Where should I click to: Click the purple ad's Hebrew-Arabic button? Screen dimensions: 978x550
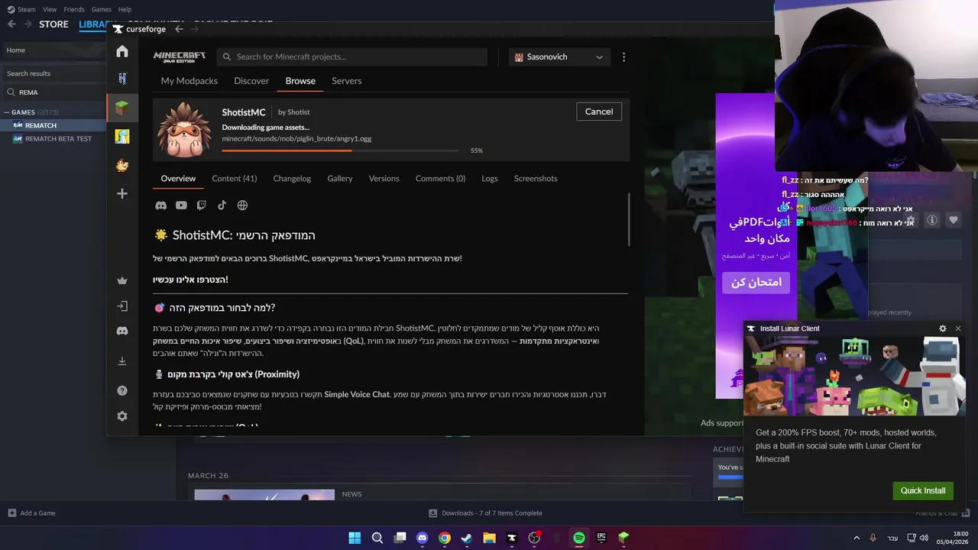(756, 283)
